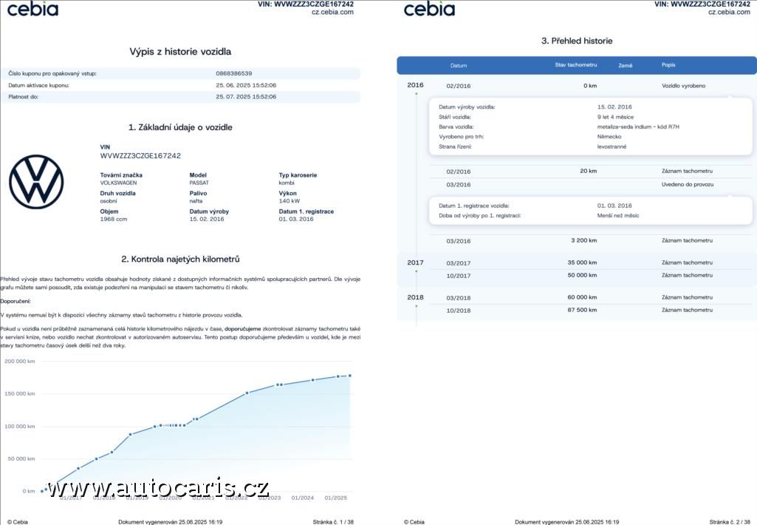The width and height of the screenshot is (757, 525).
Task: Click the 2016 year marker in the timeline
Action: click(x=415, y=85)
